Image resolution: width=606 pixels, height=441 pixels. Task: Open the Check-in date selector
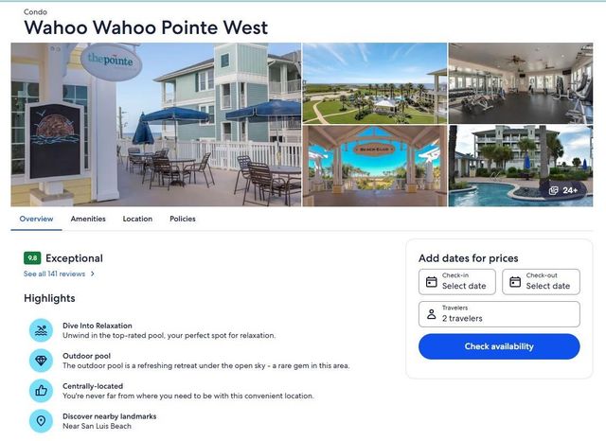[456, 282]
